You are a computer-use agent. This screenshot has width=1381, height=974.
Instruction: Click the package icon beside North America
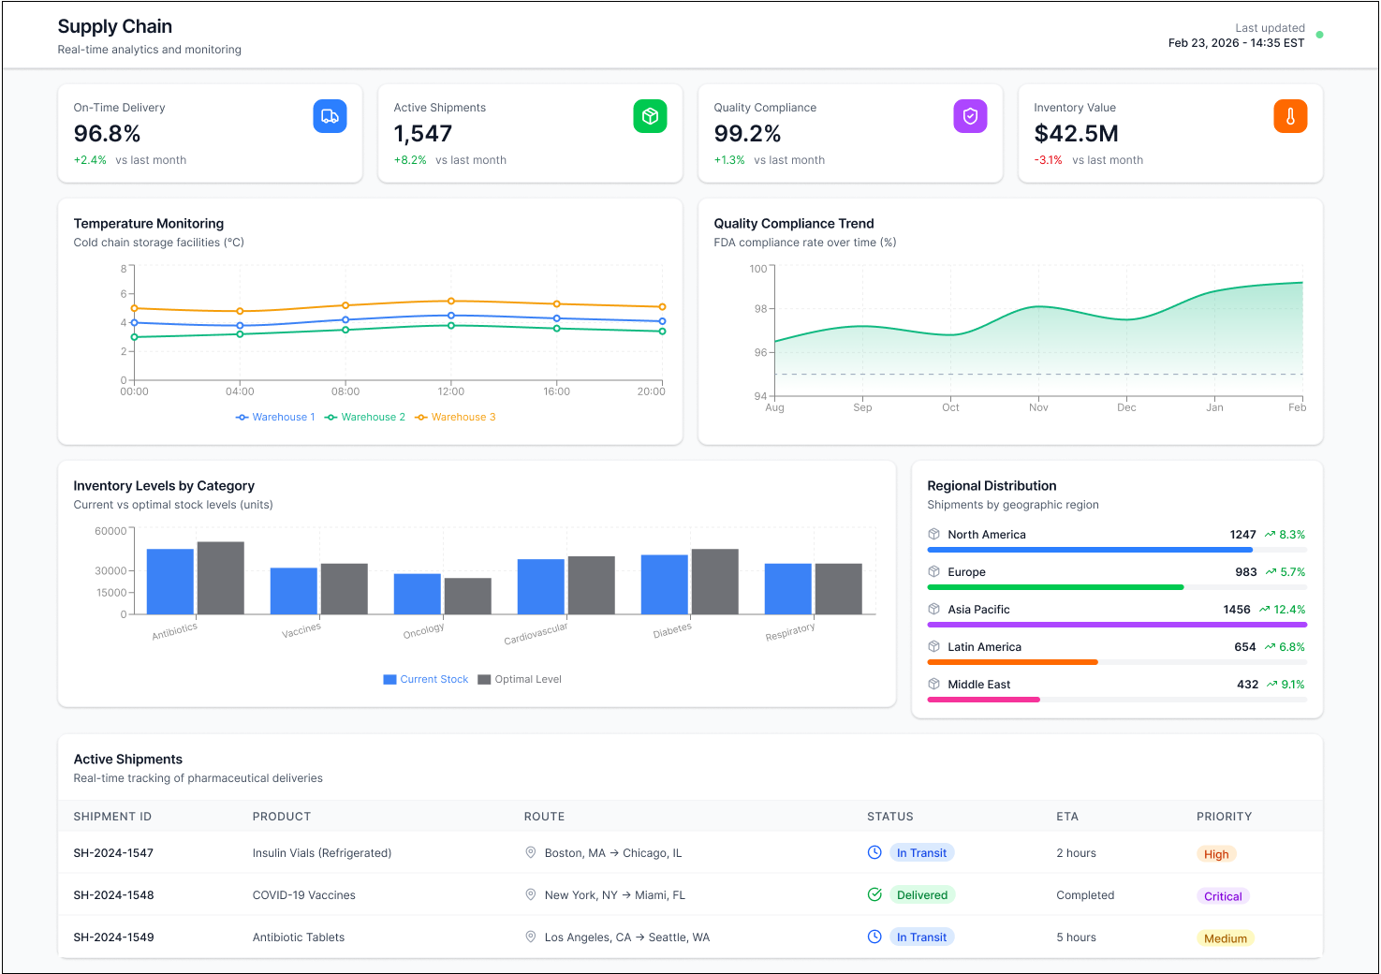[933, 534]
